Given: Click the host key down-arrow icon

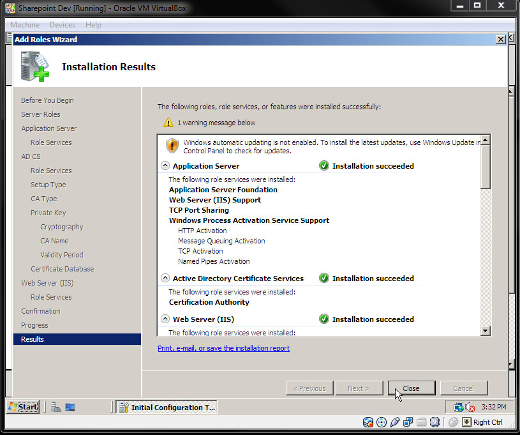Looking at the screenshot, I should [x=466, y=422].
